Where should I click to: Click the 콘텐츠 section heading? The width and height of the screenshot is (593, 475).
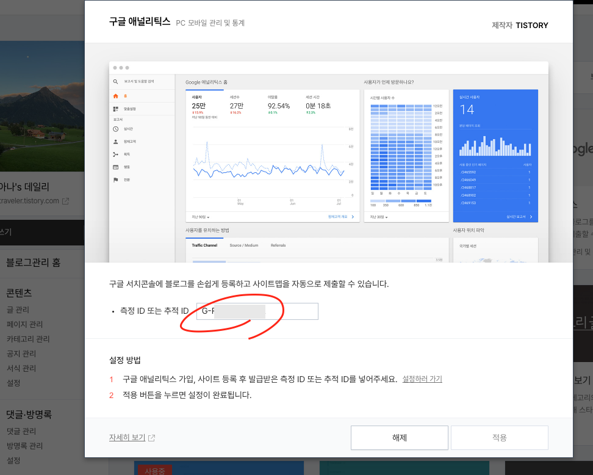pos(19,292)
